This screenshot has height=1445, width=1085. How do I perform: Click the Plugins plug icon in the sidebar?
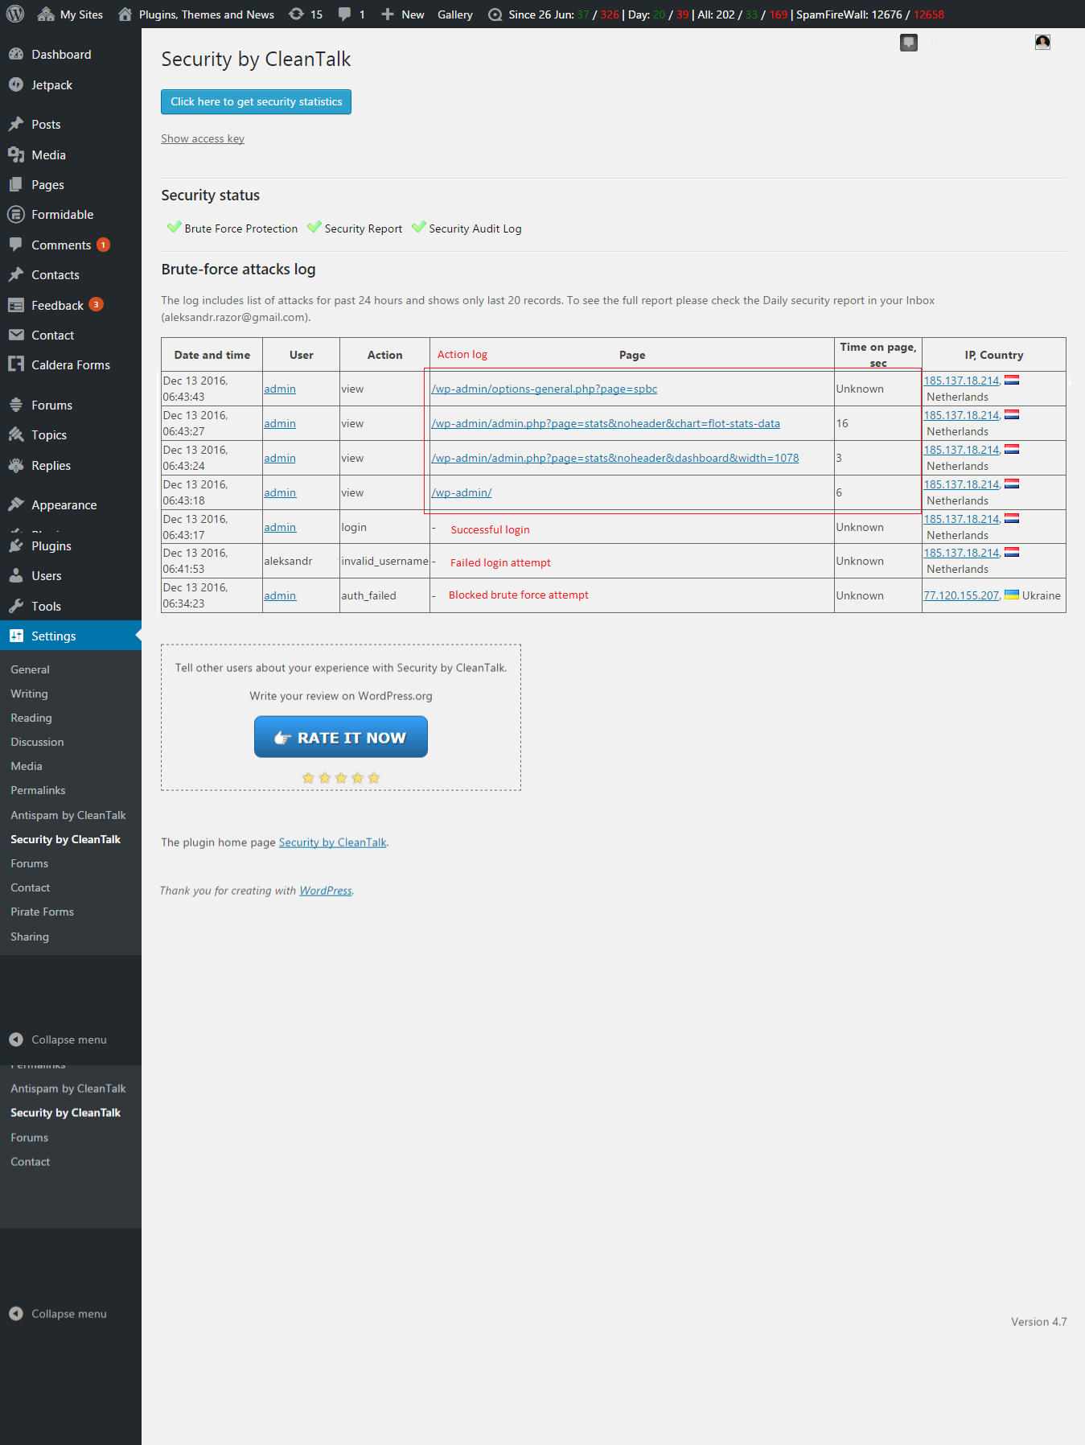coord(16,545)
